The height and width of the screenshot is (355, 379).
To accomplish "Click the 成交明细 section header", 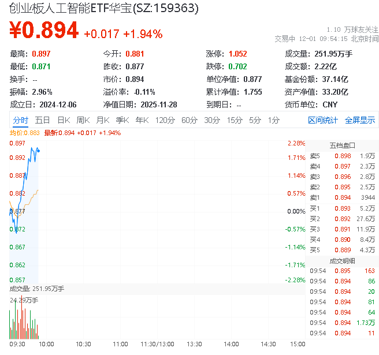I will pyautogui.click(x=342, y=260).
